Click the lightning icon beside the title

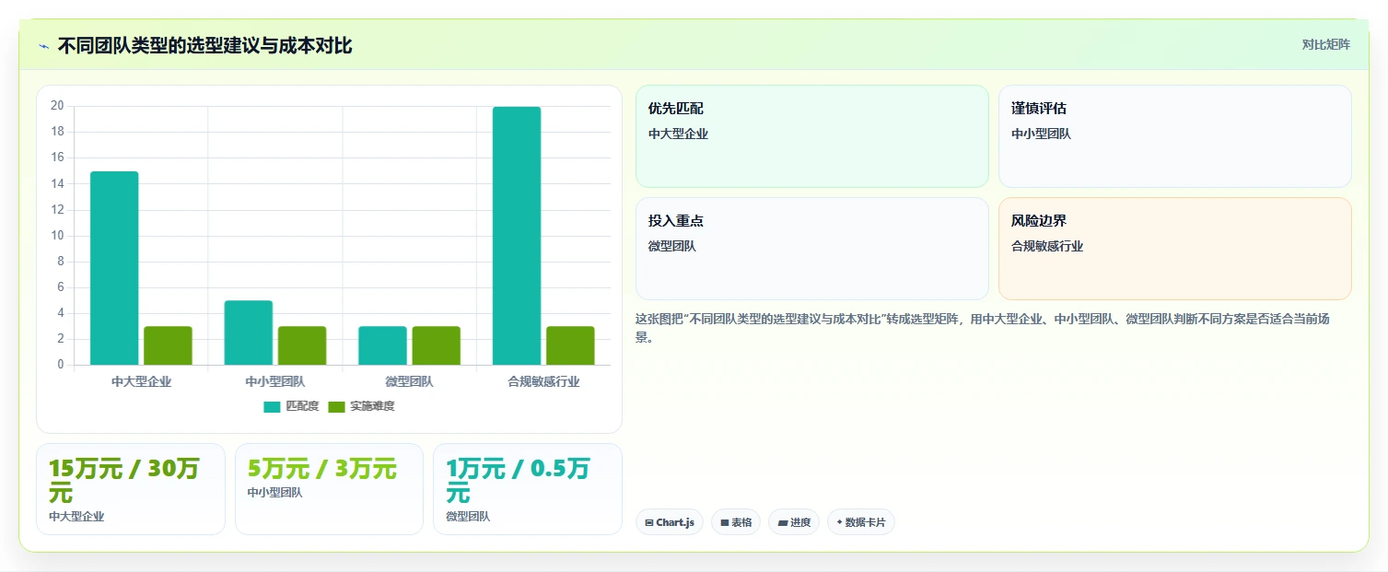[x=43, y=46]
